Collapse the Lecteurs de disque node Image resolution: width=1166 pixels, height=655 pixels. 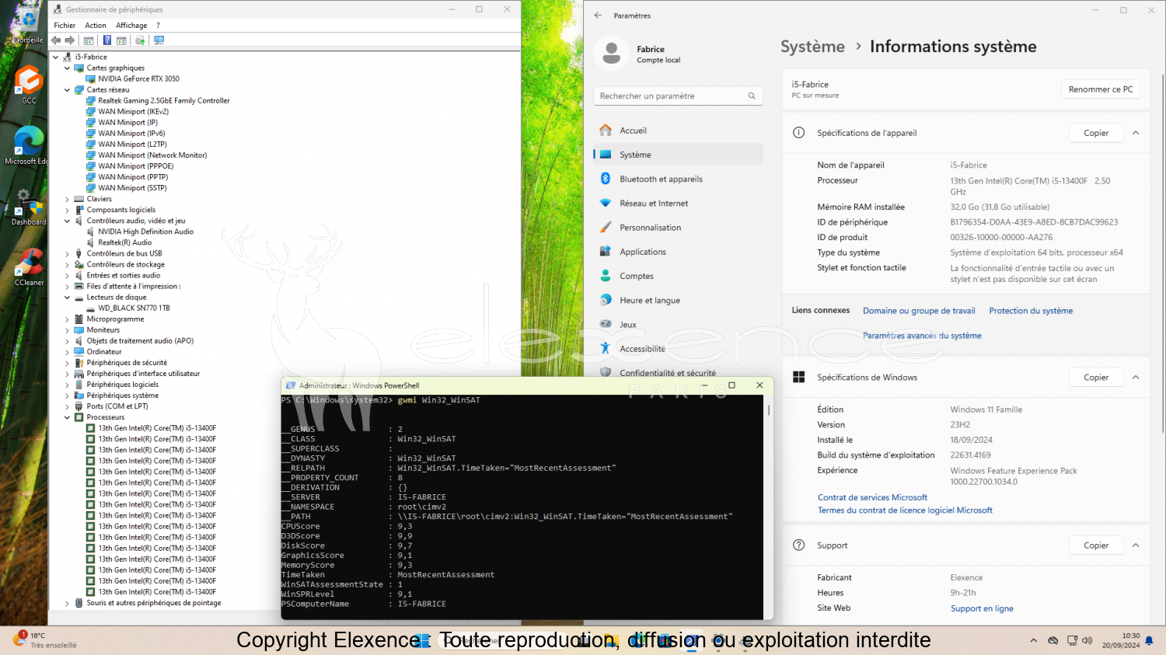pyautogui.click(x=67, y=298)
